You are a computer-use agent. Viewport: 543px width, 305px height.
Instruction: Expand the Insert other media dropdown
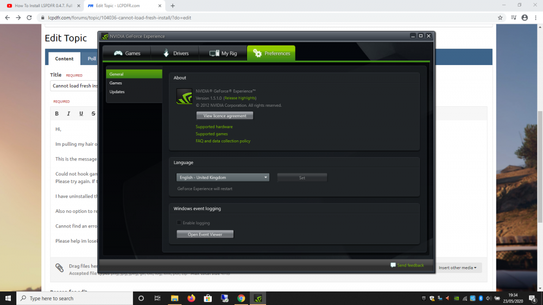click(x=457, y=268)
